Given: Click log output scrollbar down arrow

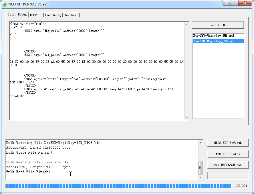Looking at the screenshot, I should point(201,177).
